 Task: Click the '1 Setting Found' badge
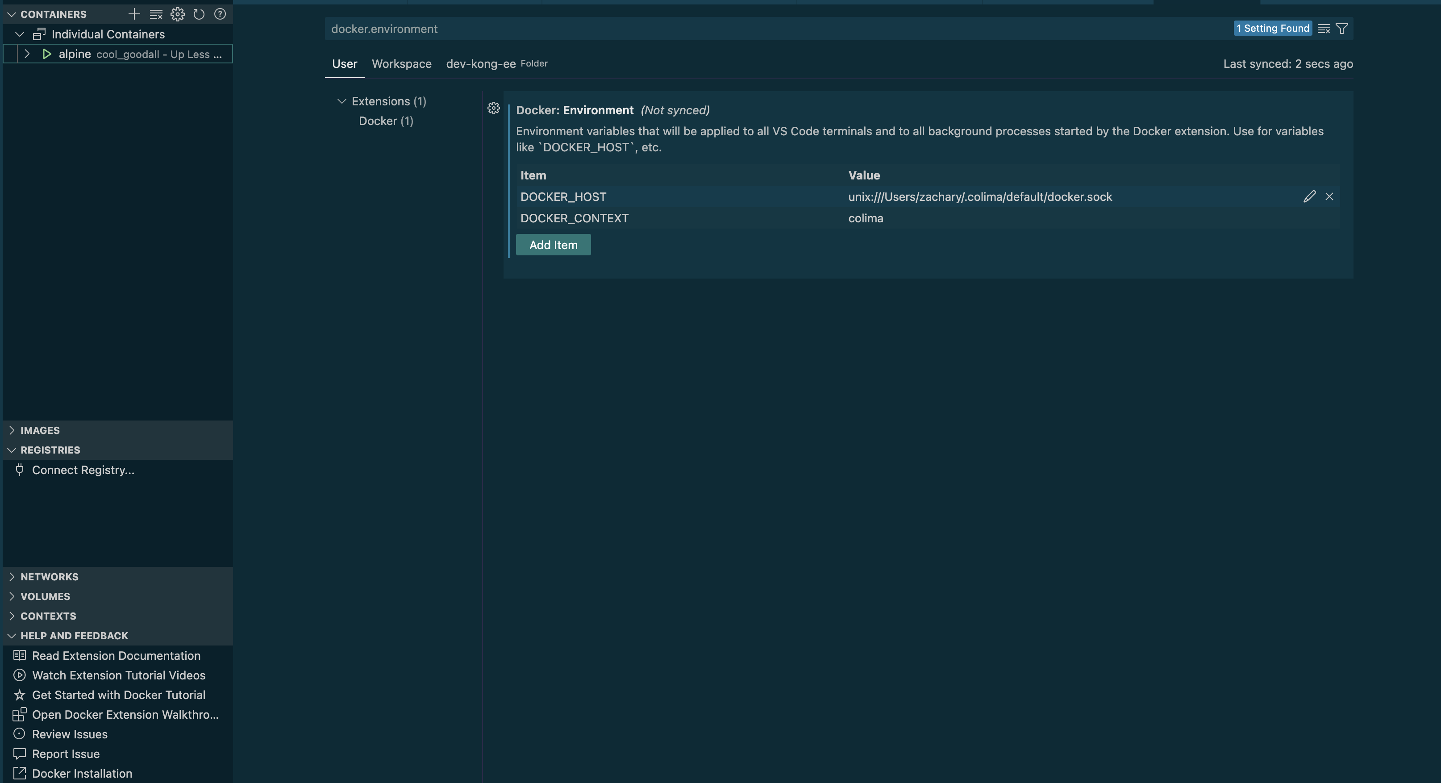[x=1273, y=28]
